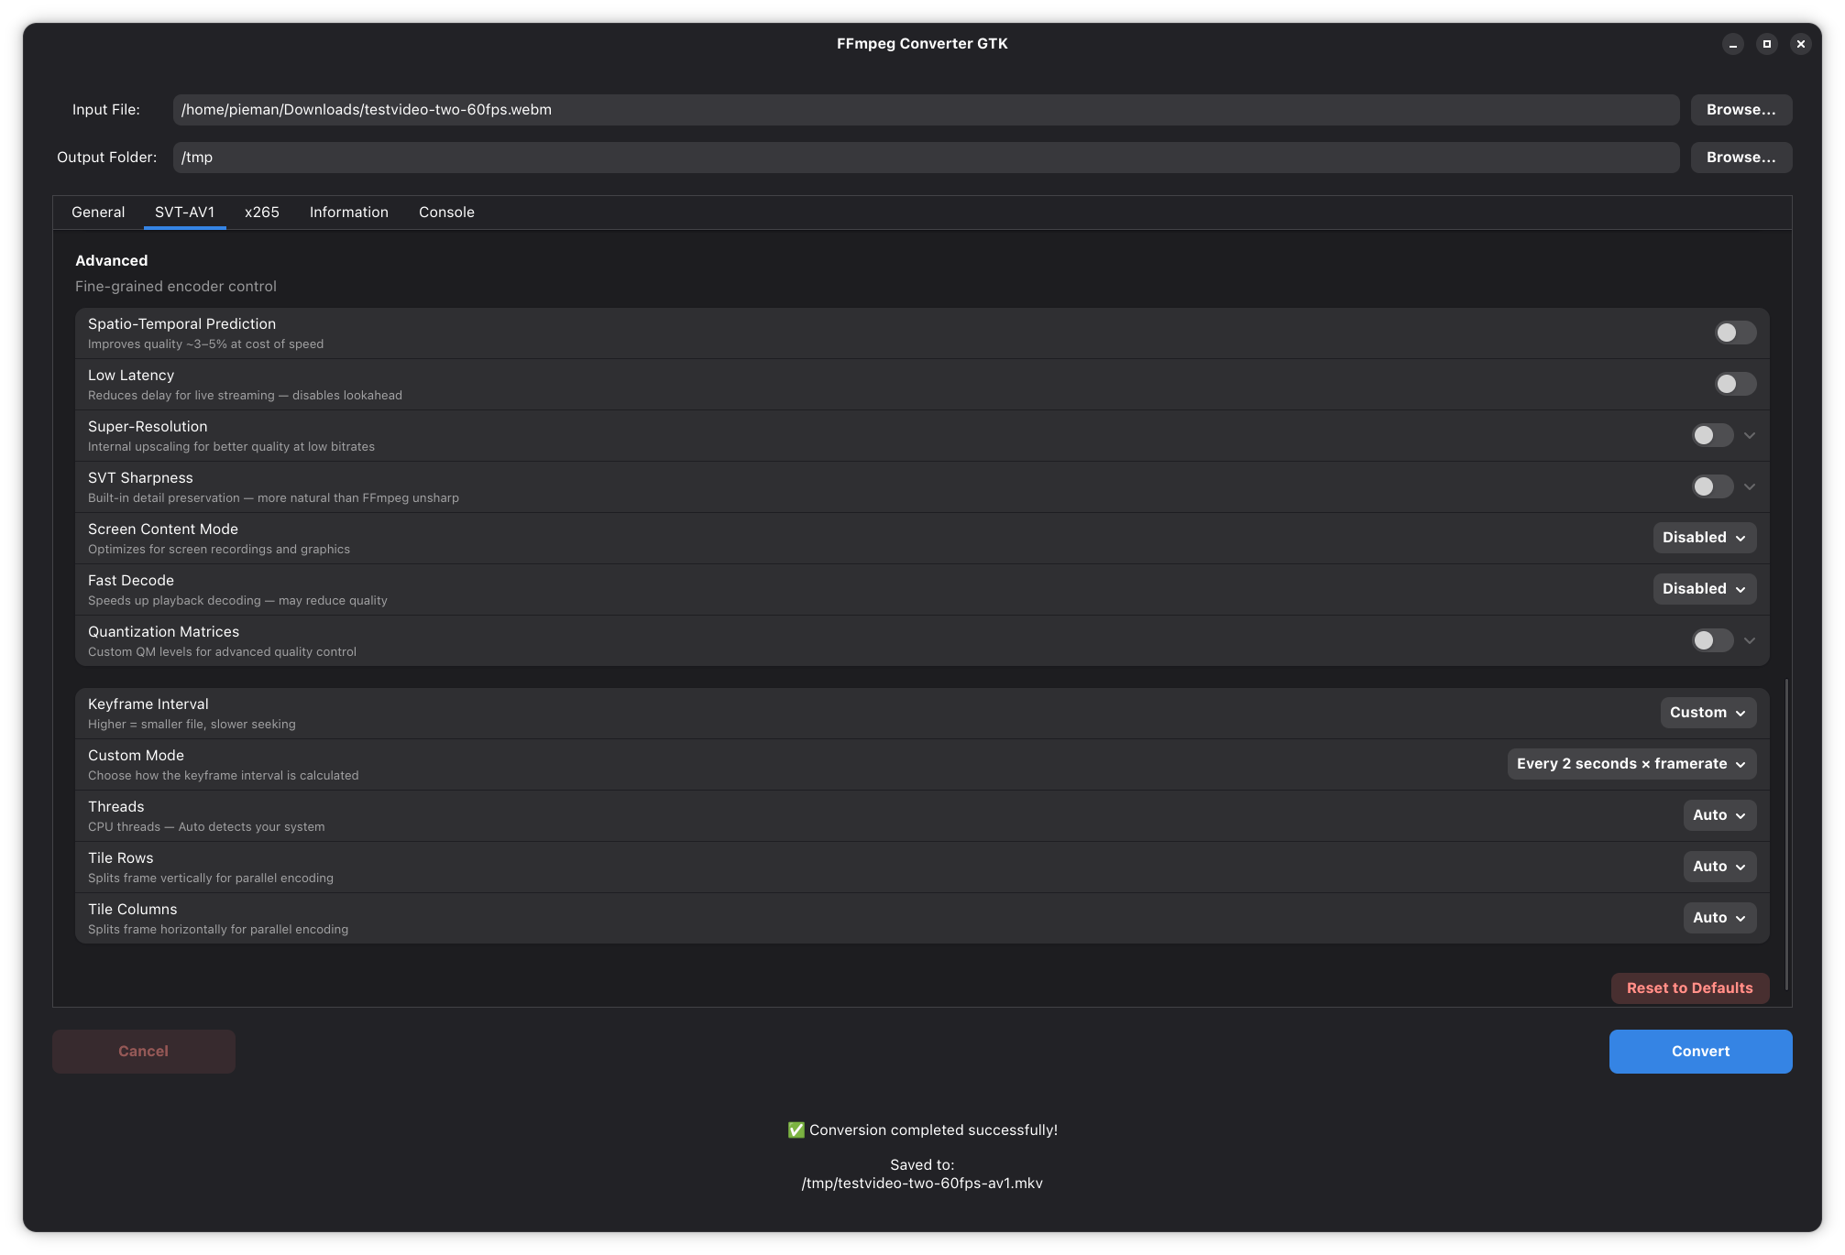1845x1255 pixels.
Task: Open the Screen Content Mode dropdown
Action: coord(1704,538)
